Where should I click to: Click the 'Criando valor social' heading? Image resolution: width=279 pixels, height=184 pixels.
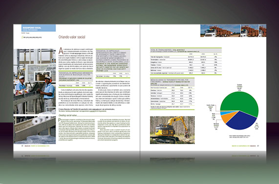coord(72,37)
